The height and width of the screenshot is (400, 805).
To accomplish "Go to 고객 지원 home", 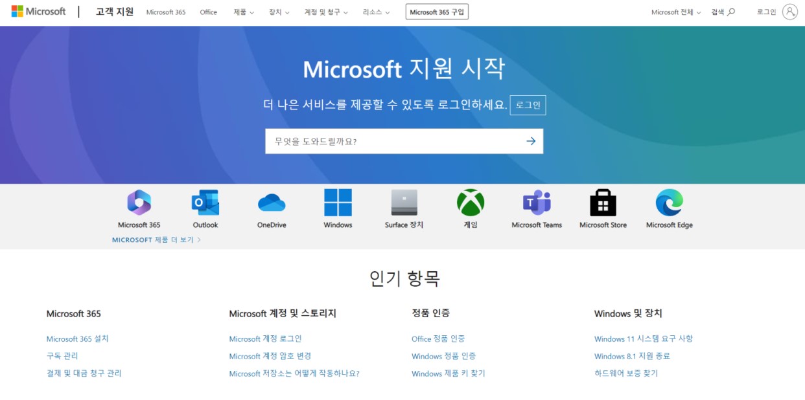I will (115, 12).
